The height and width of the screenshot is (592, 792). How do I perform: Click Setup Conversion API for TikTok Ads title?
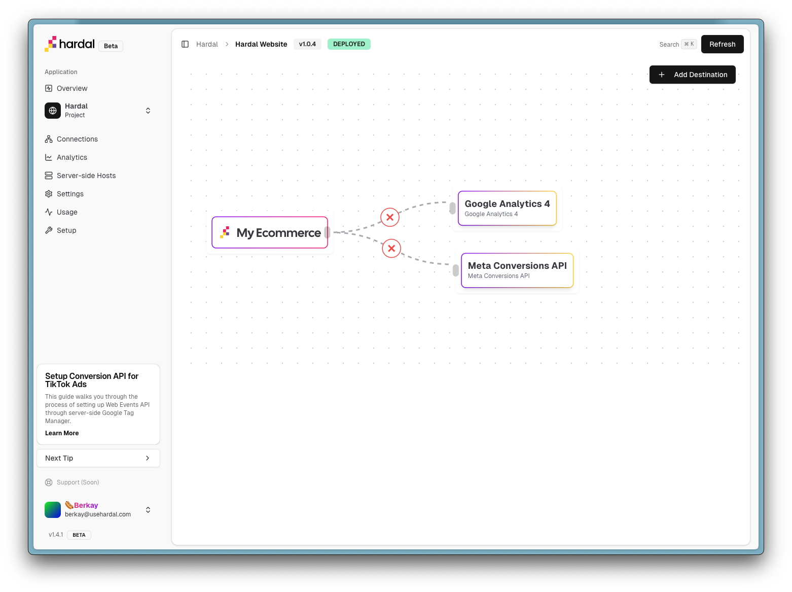(x=92, y=380)
